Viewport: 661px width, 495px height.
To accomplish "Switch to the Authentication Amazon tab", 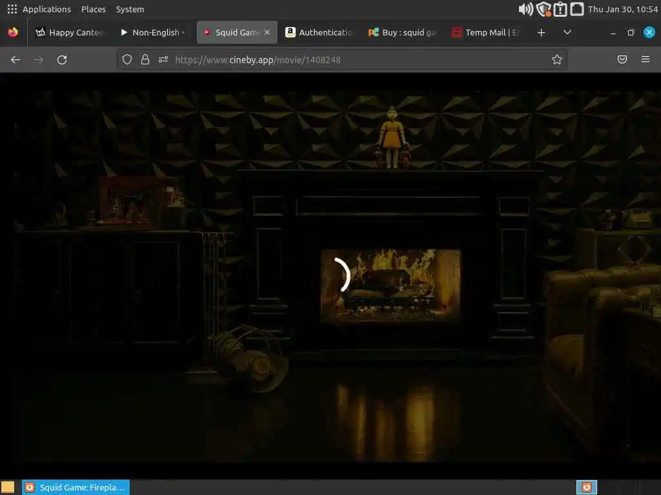I will click(x=319, y=32).
